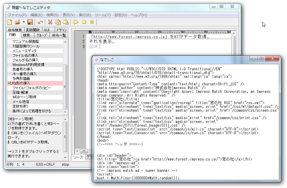
Task: Click the Cut scissors icon
Action: [50, 22]
